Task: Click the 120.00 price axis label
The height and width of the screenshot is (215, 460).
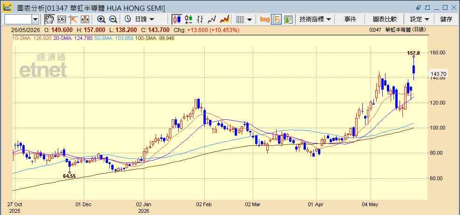Action: (438, 103)
